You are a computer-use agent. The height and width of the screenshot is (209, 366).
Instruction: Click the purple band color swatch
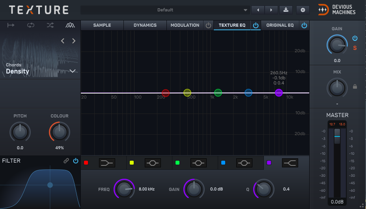tap(269, 163)
